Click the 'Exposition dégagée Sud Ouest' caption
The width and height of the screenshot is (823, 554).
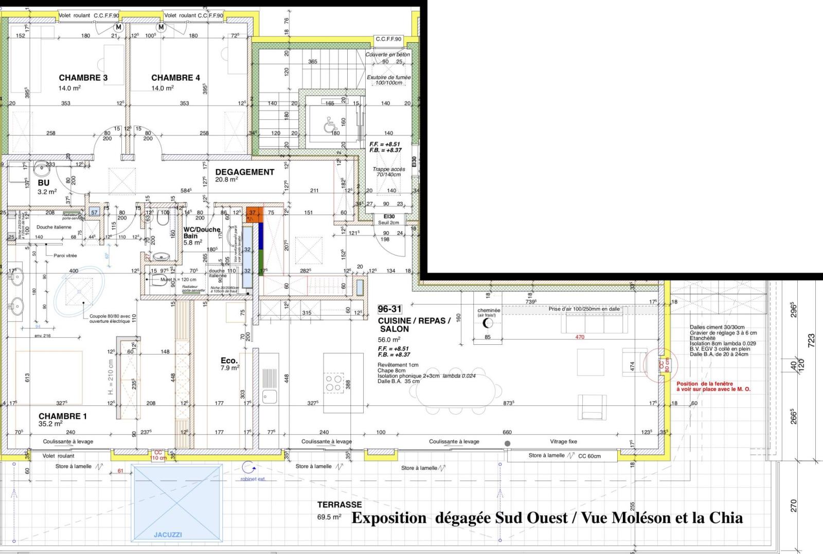tap(547, 518)
